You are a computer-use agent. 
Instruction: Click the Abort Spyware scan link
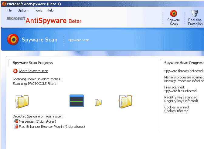(33, 71)
